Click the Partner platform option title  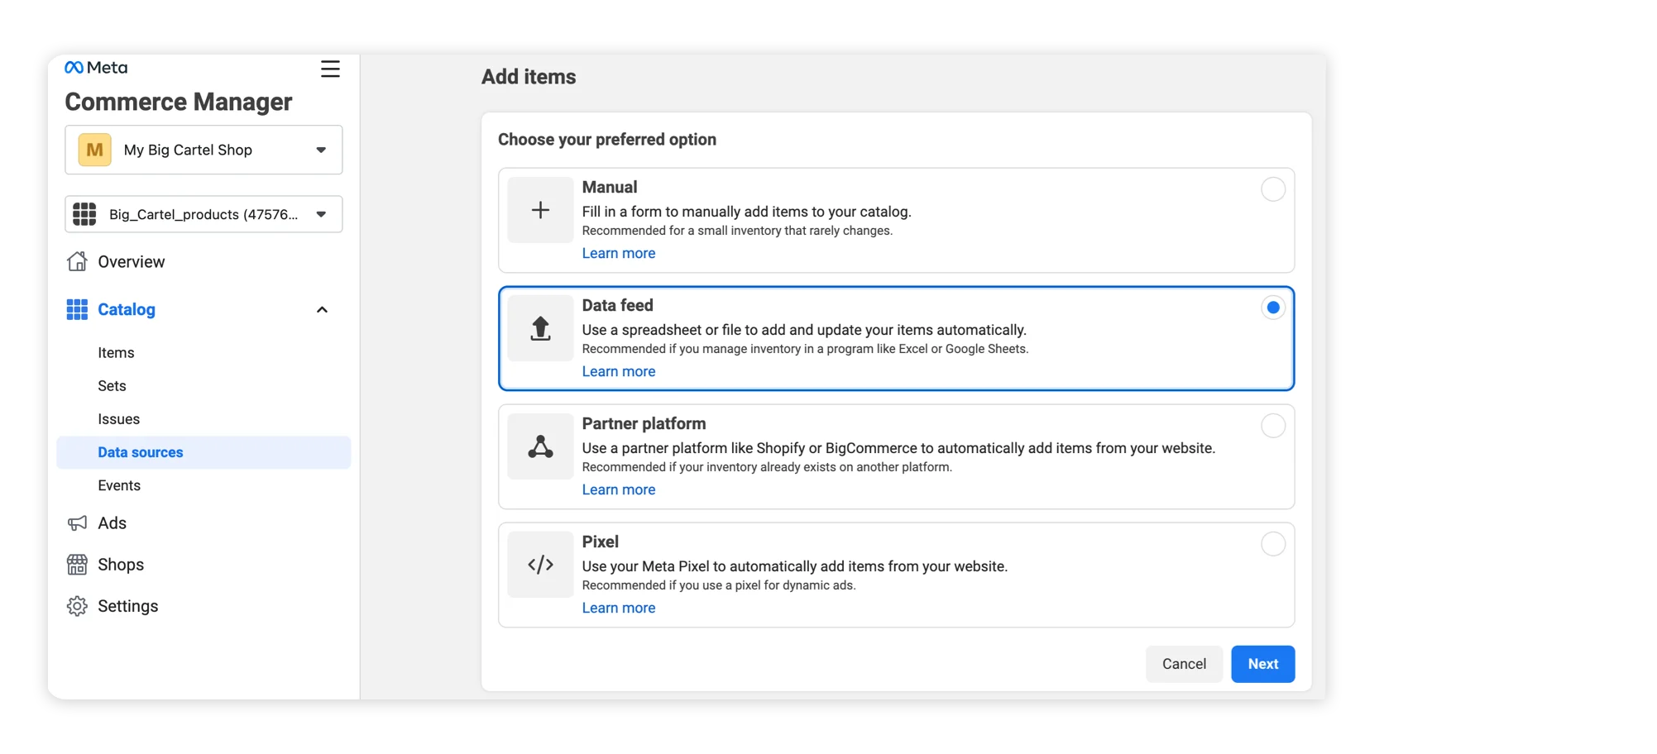(644, 423)
